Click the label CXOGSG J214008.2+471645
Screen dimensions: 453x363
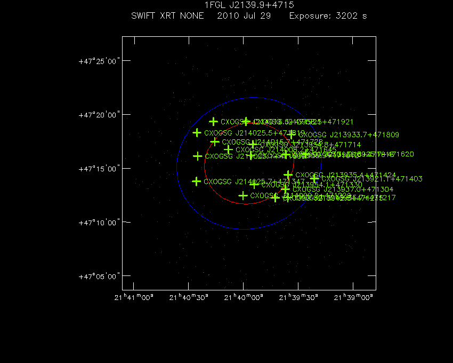pyautogui.click(x=286, y=150)
